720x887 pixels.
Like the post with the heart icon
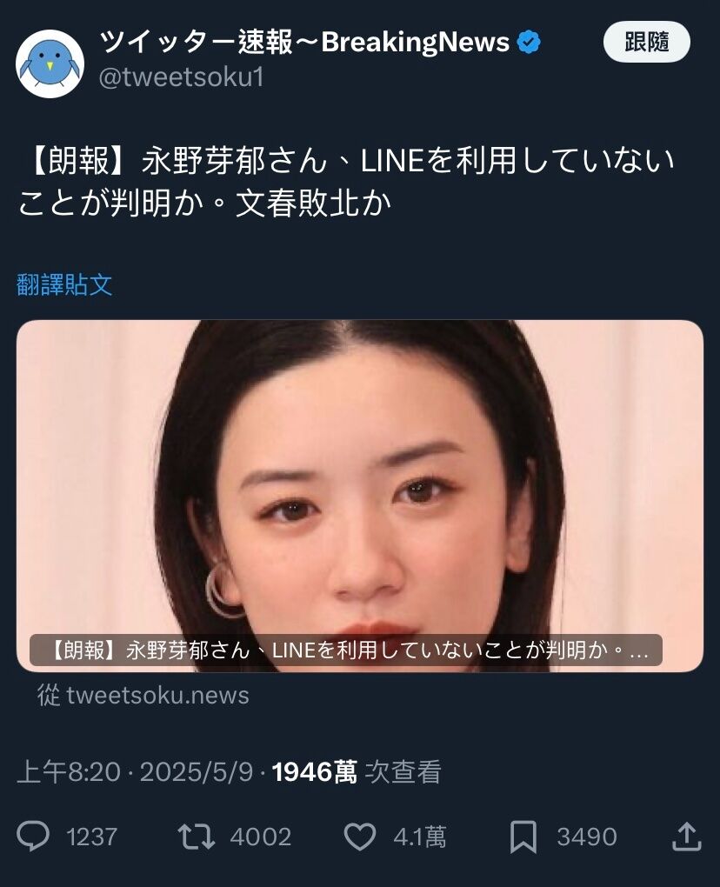click(360, 837)
